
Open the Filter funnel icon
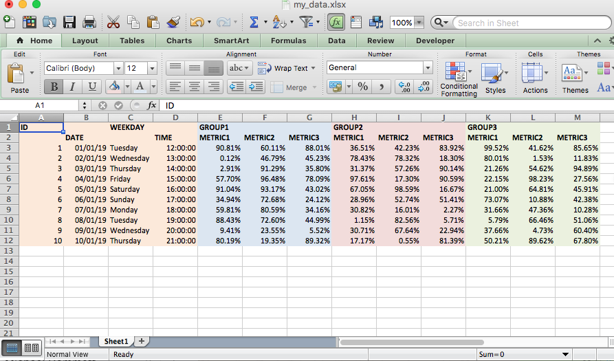[306, 22]
